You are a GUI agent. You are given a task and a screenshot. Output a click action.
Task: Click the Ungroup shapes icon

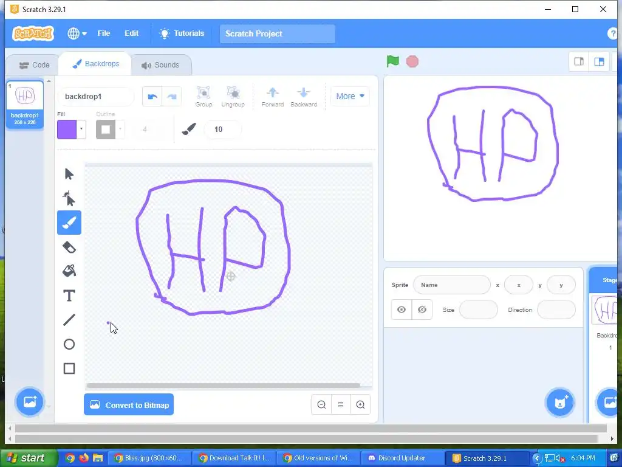233,97
